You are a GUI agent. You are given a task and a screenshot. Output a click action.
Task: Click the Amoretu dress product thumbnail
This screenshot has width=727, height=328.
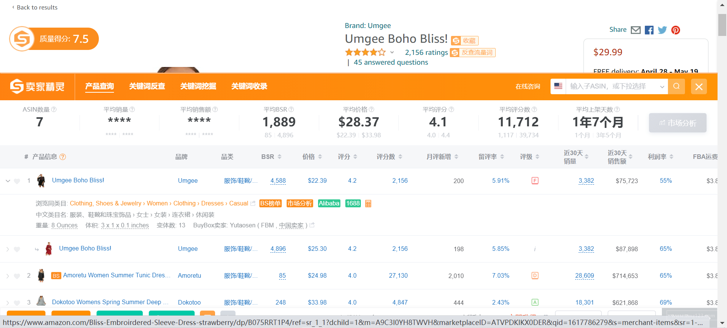click(x=41, y=275)
